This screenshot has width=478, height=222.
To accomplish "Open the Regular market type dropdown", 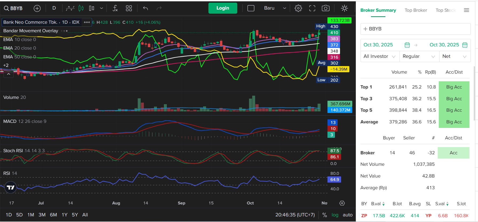I will pos(419,56).
